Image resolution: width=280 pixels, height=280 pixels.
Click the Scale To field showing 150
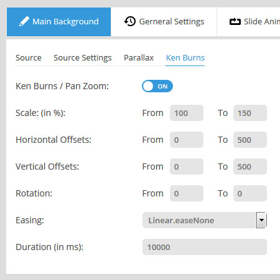[x=250, y=113]
